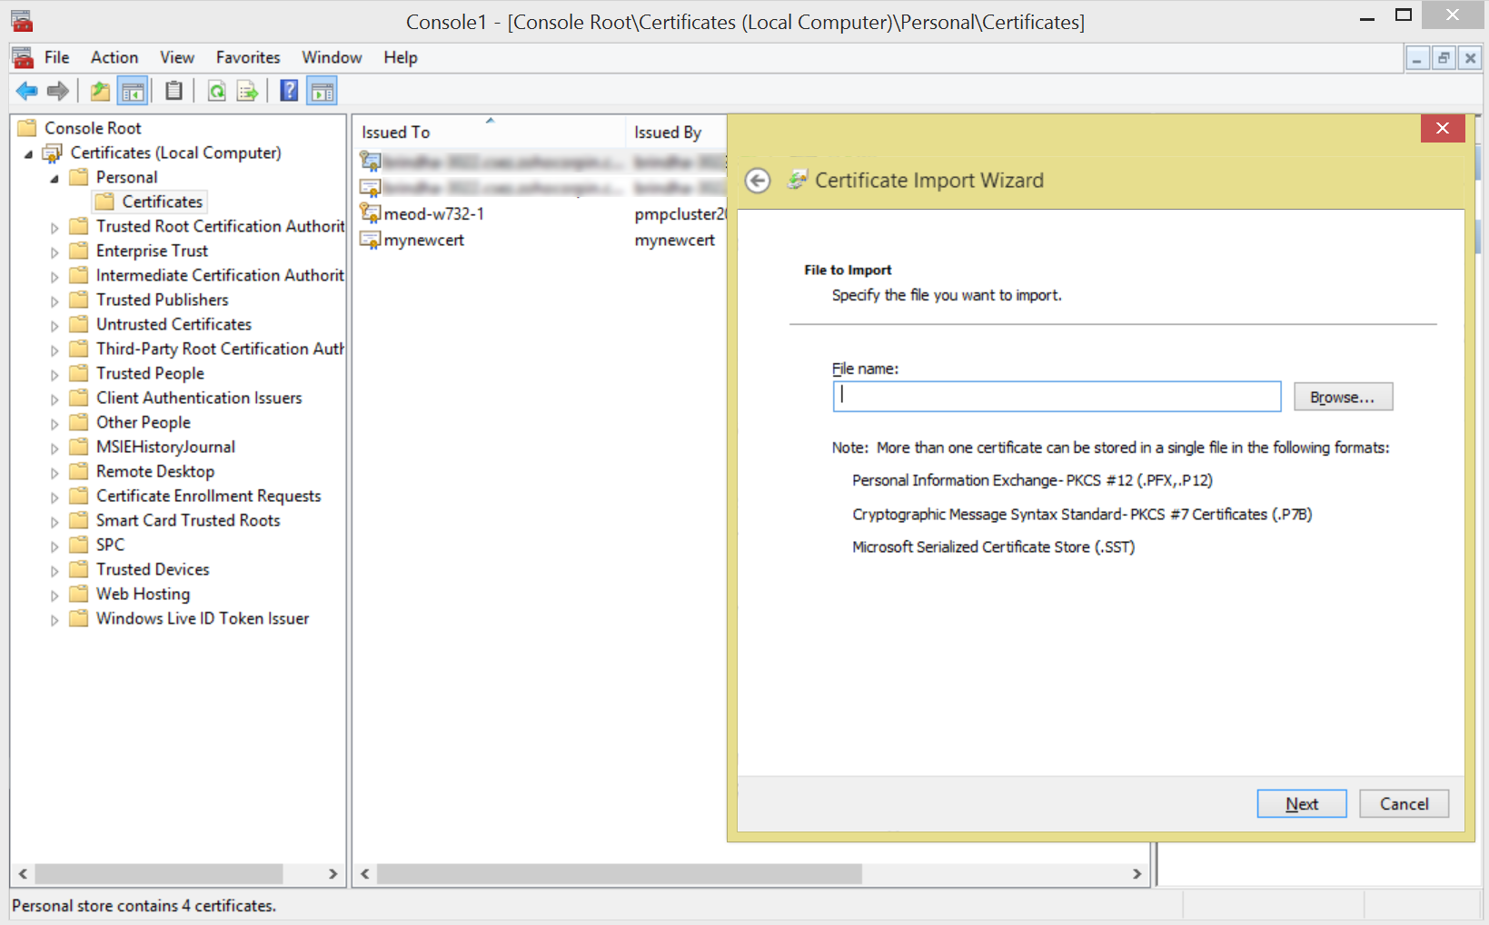Sort by the Issued To column header
The image size is (1489, 925).
[396, 133]
